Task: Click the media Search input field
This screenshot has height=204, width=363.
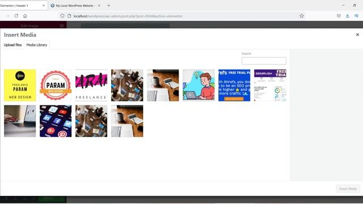Action: point(264,61)
